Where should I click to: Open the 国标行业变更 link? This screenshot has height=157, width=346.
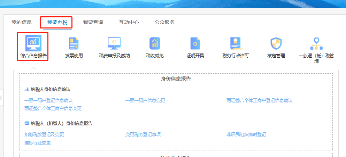pyautogui.click(x=38, y=143)
